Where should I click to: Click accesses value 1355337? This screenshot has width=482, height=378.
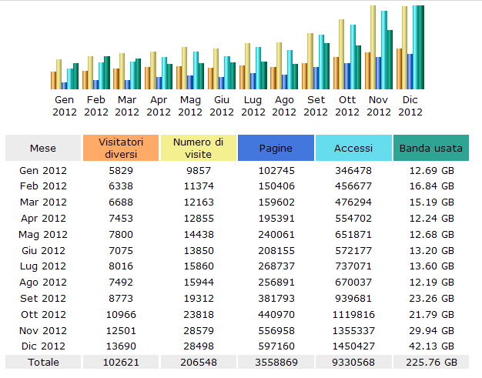pos(353,331)
